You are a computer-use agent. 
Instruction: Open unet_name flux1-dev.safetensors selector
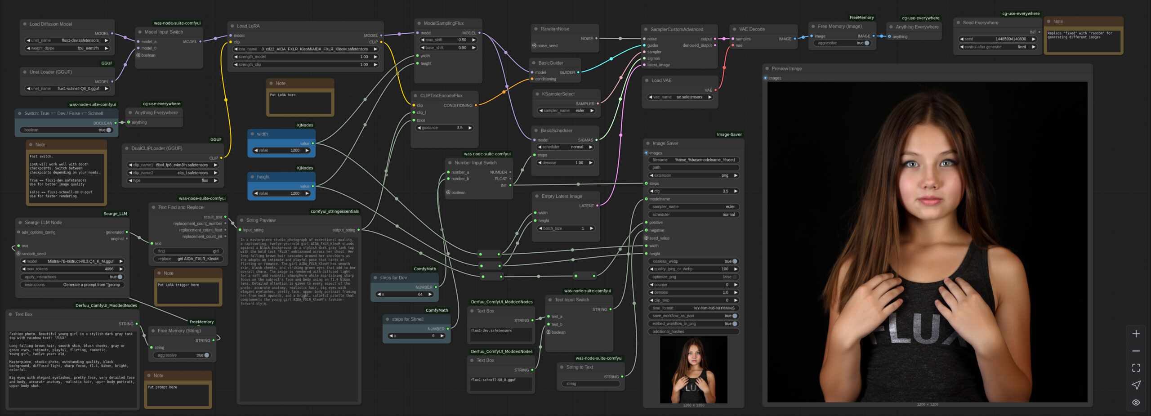click(x=67, y=40)
